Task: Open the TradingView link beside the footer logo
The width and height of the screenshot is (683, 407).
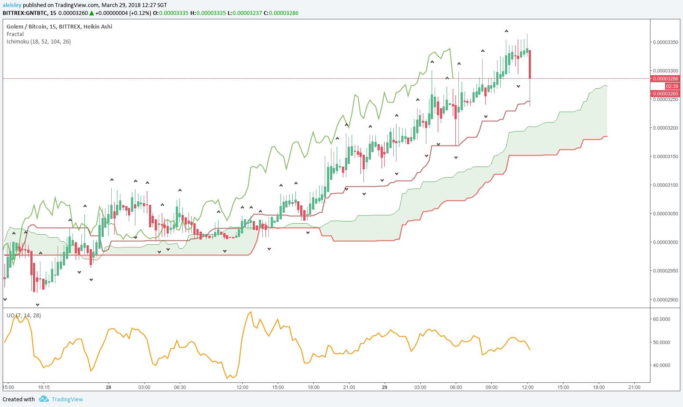Action: tap(67, 400)
